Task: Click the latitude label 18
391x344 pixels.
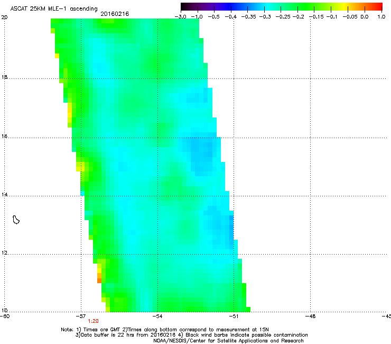Action: [4, 77]
